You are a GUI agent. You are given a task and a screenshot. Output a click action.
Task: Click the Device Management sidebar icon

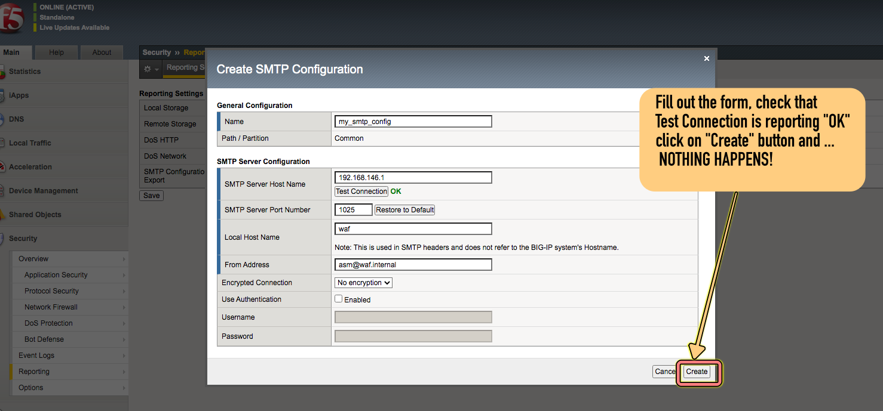[x=4, y=190]
